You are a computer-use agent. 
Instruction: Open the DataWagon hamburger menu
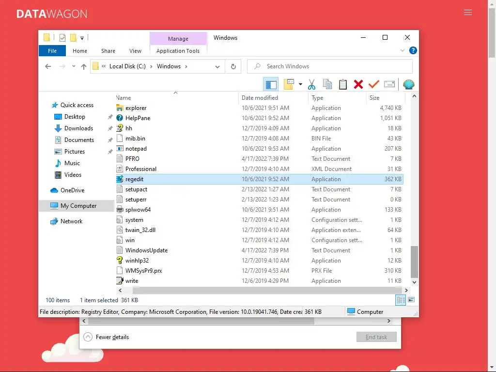468,13
